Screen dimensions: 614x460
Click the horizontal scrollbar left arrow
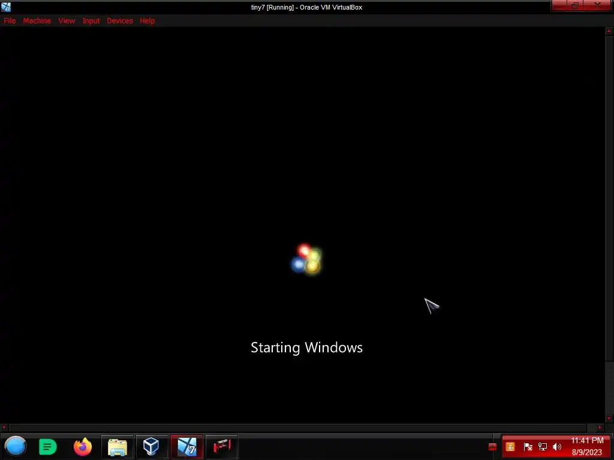click(x=4, y=428)
